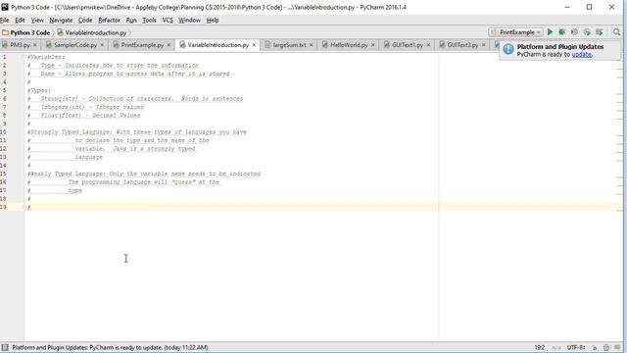Run with coverage icon in toolbar
The height and width of the screenshot is (353, 627).
tap(574, 32)
